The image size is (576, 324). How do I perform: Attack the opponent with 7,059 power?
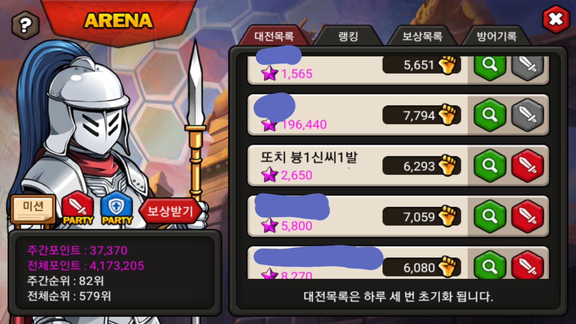(527, 216)
